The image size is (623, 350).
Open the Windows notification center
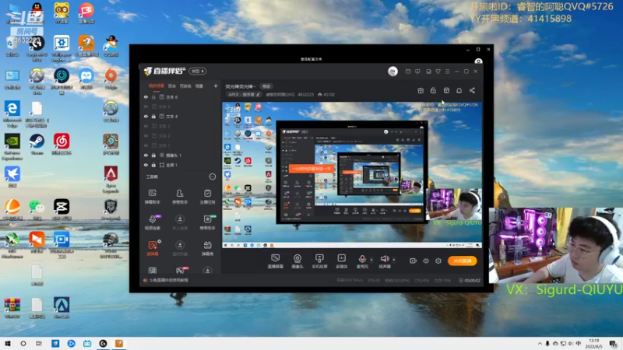point(614,344)
